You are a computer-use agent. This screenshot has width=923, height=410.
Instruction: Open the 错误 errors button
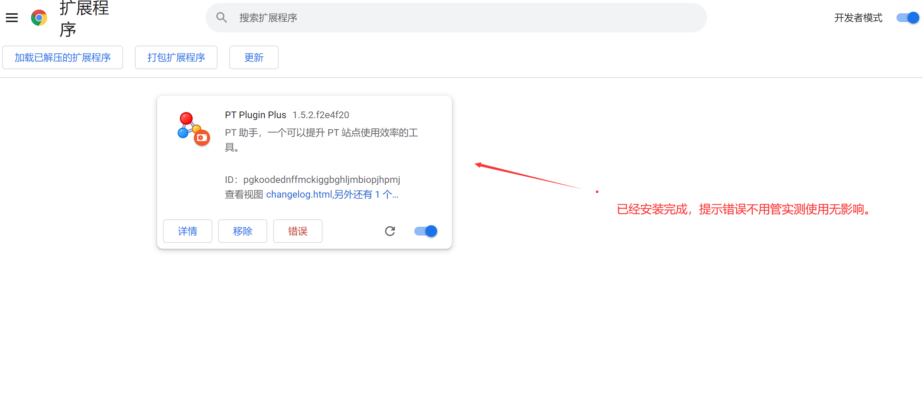[298, 231]
